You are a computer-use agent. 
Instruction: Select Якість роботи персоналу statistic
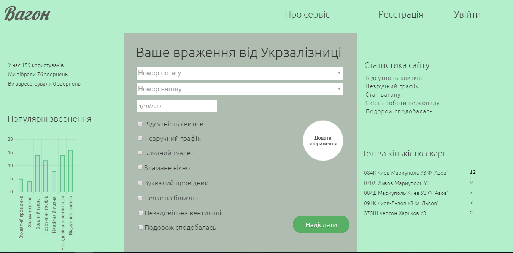[402, 103]
